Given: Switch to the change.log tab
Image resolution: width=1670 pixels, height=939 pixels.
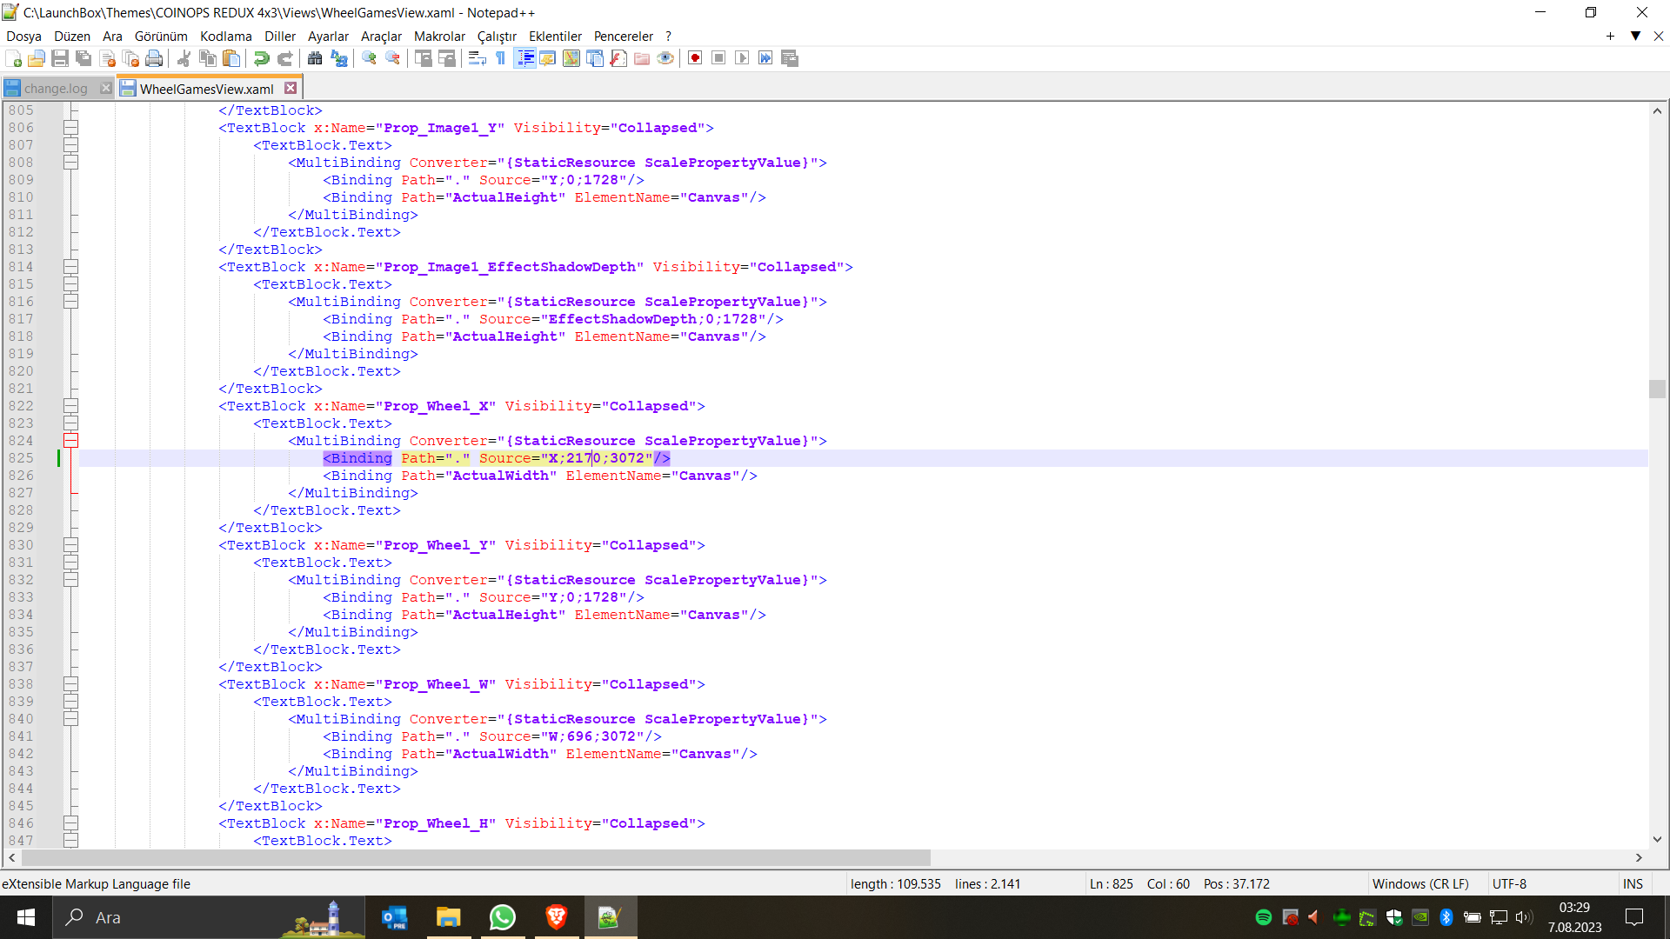Looking at the screenshot, I should [56, 89].
